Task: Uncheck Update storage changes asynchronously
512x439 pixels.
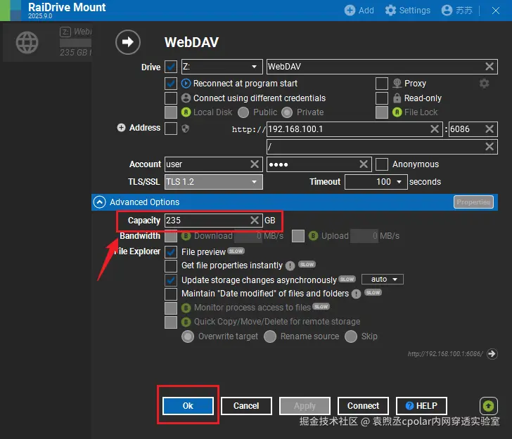Action: tap(171, 280)
